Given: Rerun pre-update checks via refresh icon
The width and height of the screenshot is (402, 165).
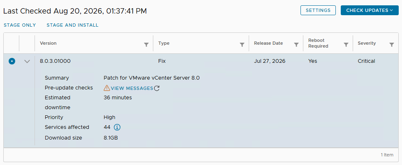Looking at the screenshot, I should pos(157,88).
